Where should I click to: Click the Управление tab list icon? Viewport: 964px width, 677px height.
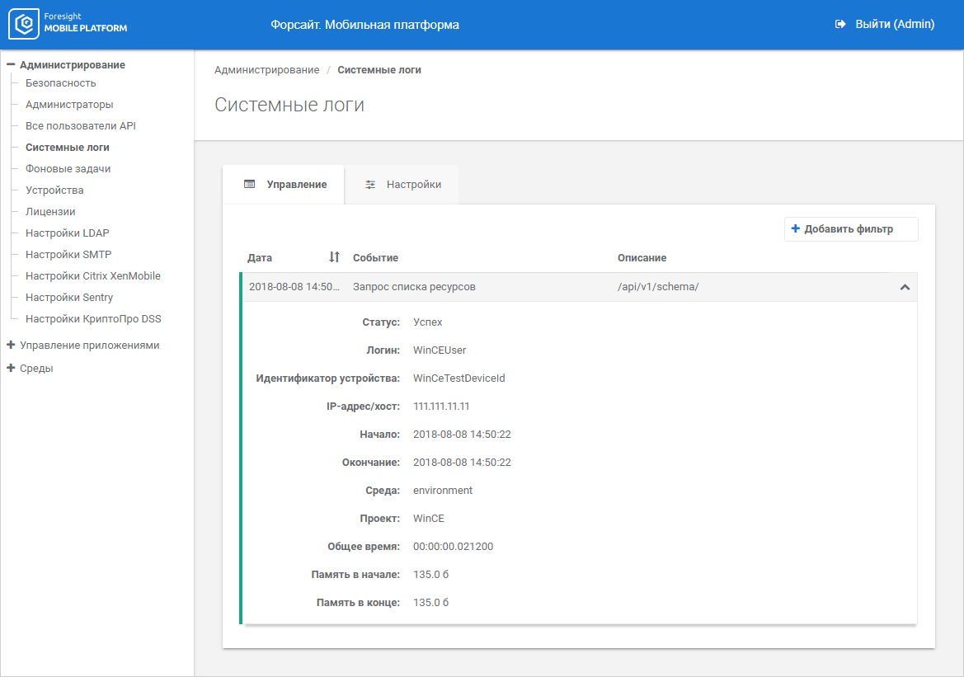click(249, 185)
